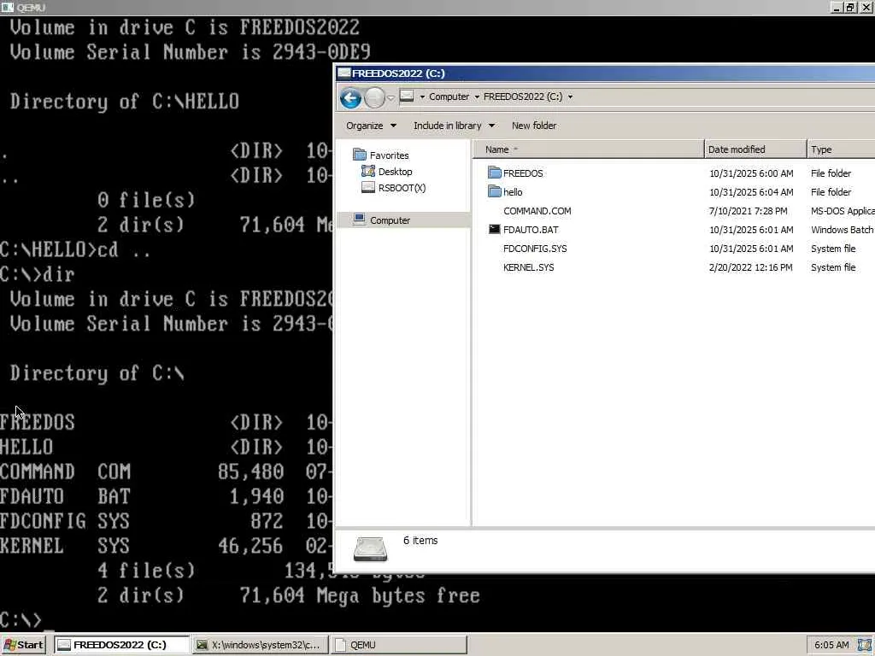Click the hard drive icon in the details pane

pyautogui.click(x=371, y=549)
